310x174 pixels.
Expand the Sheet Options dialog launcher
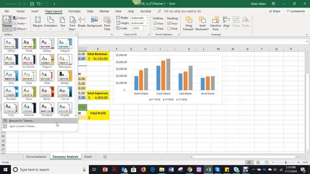click(x=179, y=34)
